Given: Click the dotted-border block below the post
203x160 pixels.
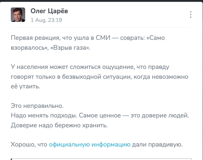Looking at the screenshot, I should click(101, 159).
